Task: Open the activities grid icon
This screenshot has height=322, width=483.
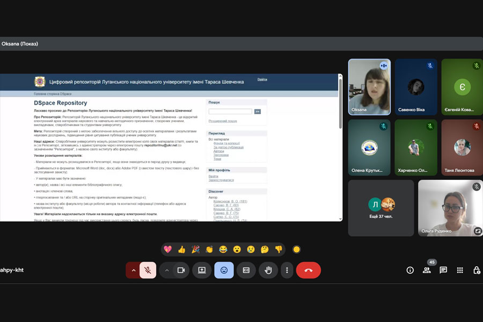Action: click(460, 270)
